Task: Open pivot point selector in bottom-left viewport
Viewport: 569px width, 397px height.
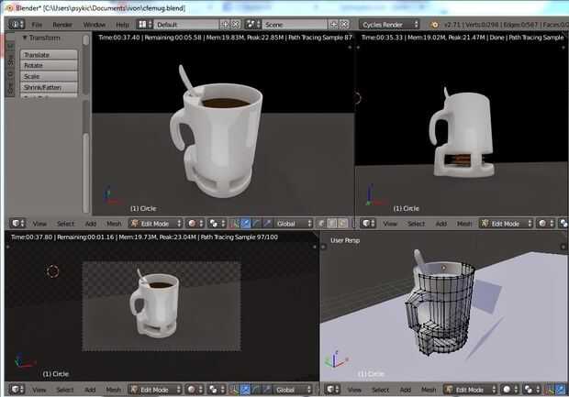Action: pos(217,390)
